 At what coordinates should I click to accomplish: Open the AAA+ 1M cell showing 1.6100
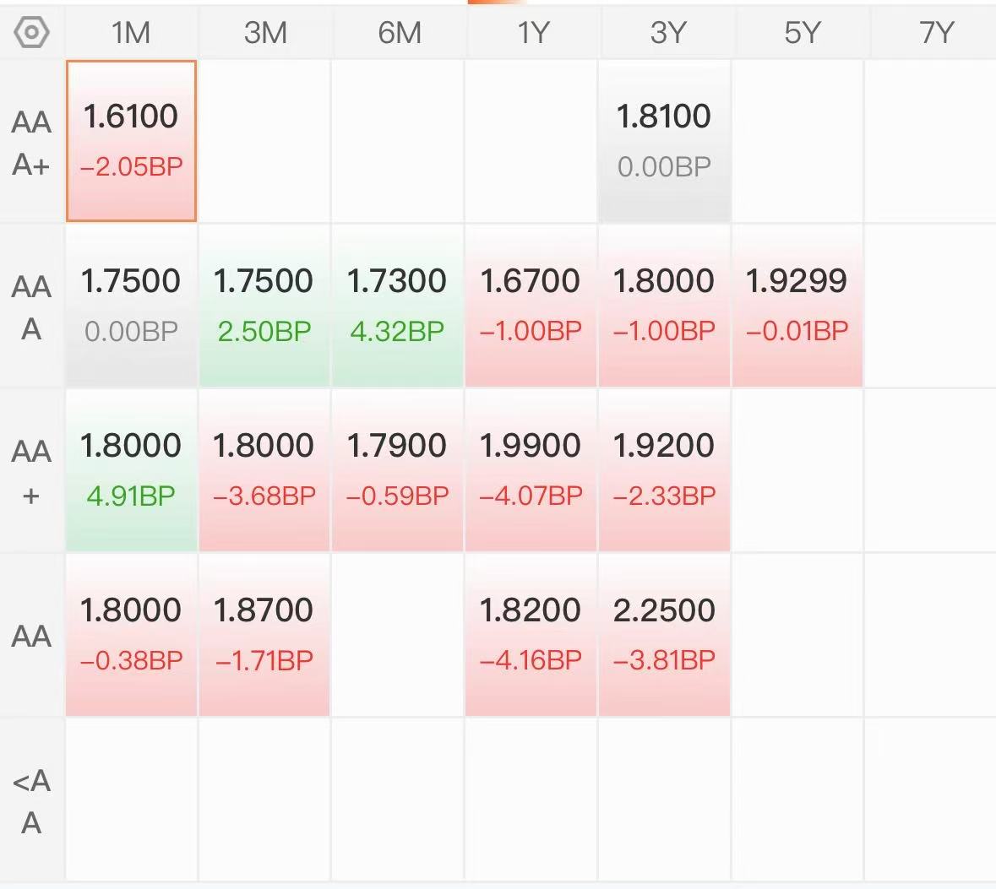[x=132, y=141]
